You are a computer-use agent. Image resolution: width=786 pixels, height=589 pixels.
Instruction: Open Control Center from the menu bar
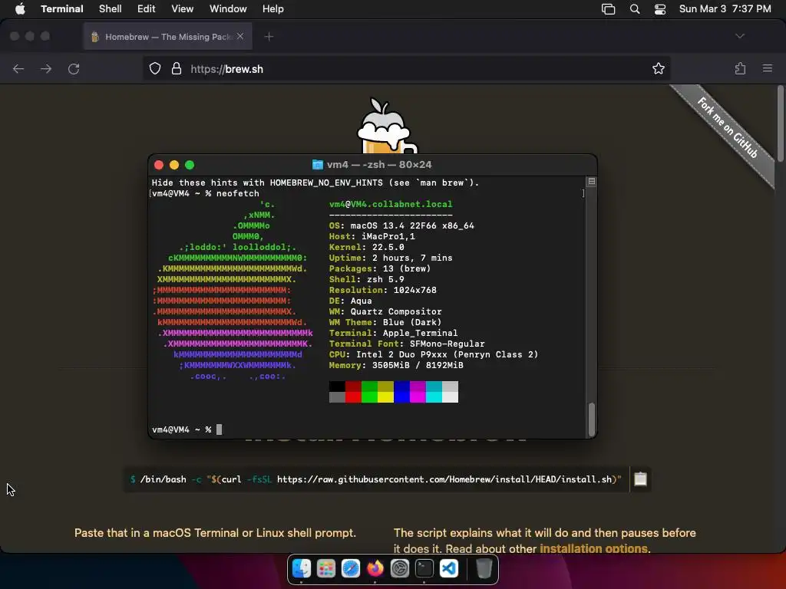click(660, 9)
